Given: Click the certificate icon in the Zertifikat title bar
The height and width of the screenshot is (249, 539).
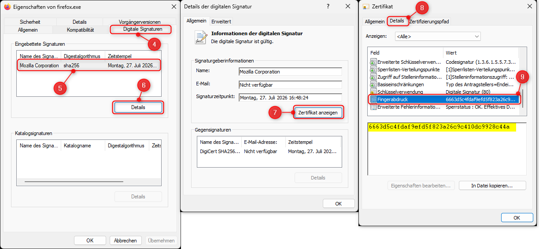Looking at the screenshot, I should point(366,7).
